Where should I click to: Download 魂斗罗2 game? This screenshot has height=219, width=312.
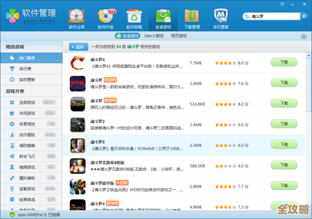click(x=284, y=124)
